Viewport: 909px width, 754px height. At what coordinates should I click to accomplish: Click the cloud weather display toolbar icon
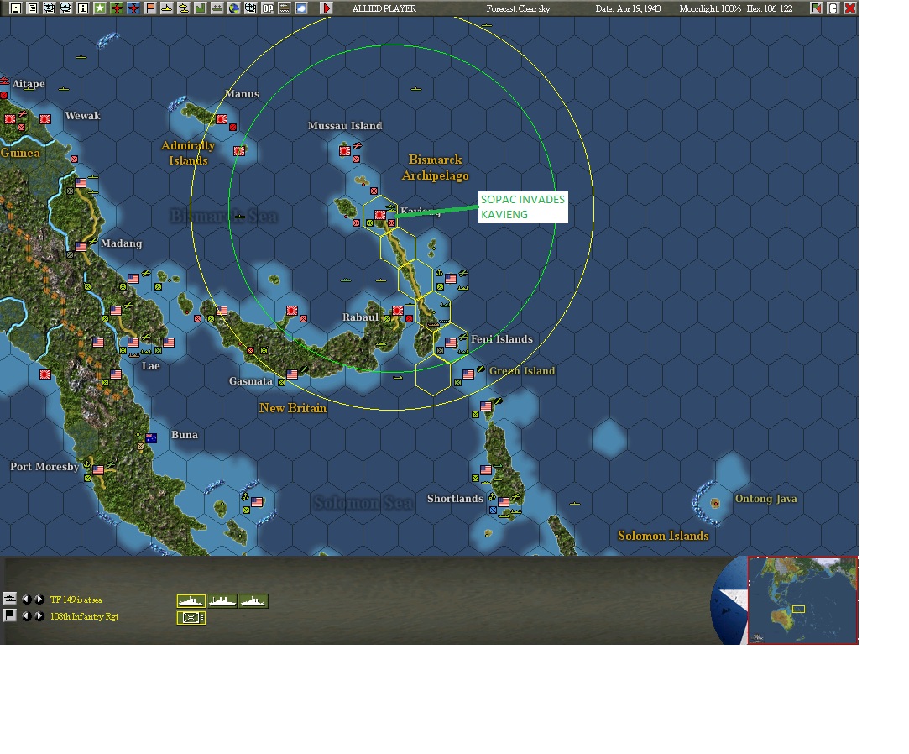point(300,8)
